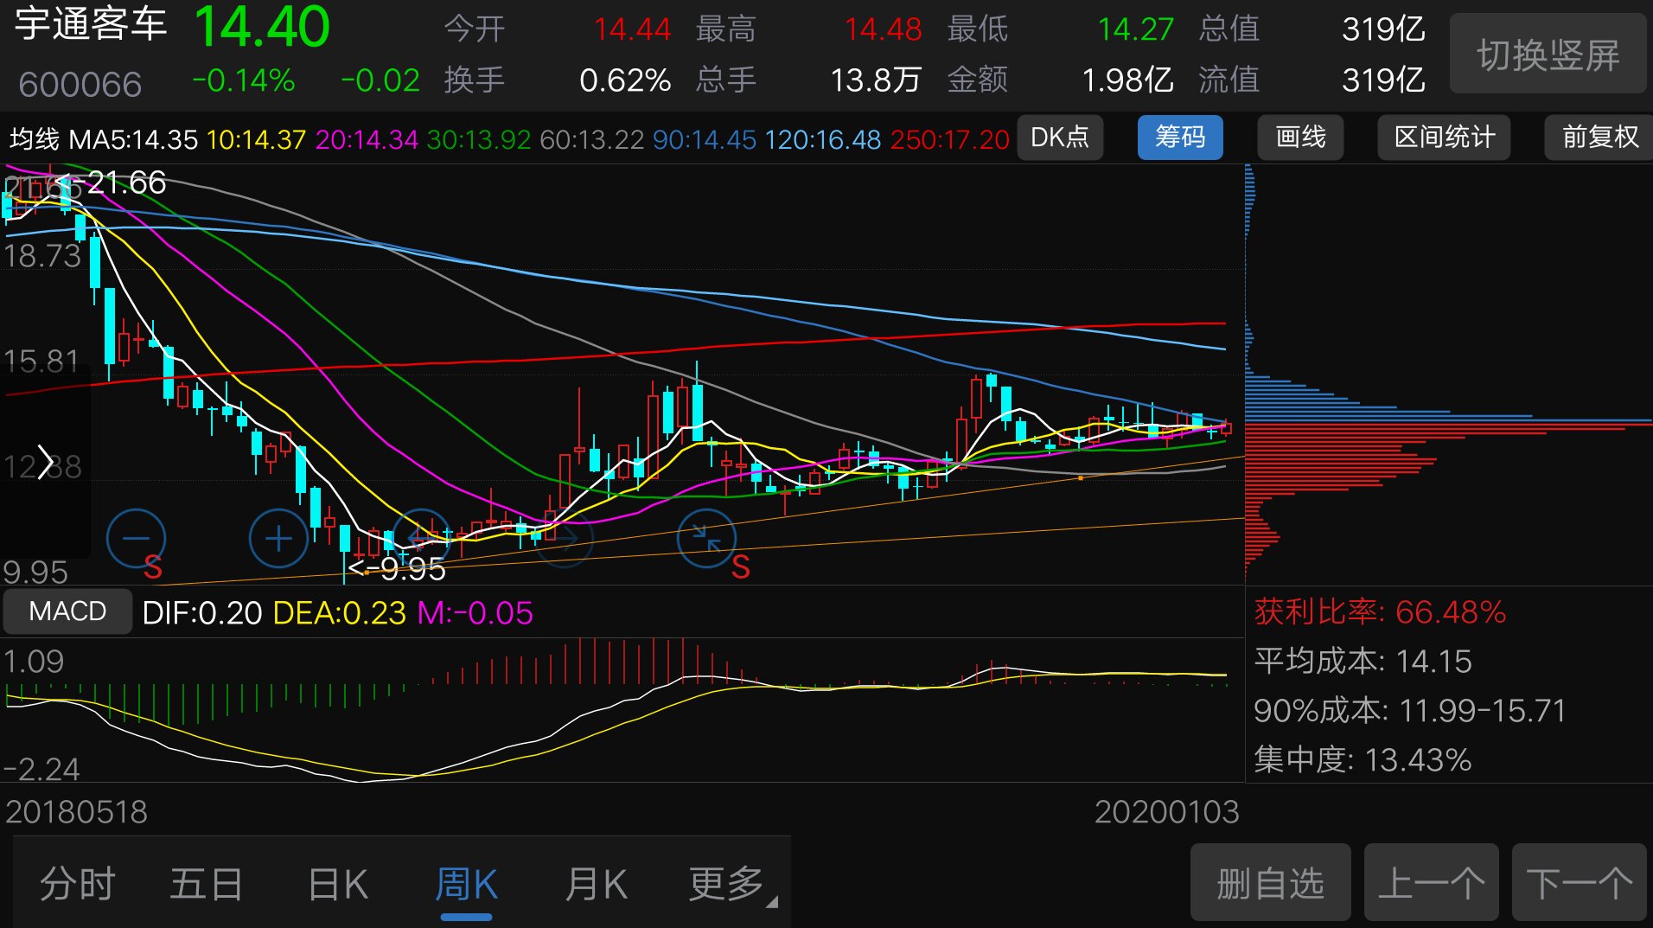The width and height of the screenshot is (1653, 928).
Task: Tap the 最高 value 14.48
Action: [x=883, y=29]
